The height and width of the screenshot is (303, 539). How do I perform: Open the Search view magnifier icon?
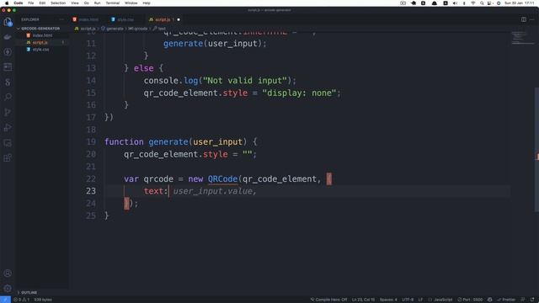[8, 97]
